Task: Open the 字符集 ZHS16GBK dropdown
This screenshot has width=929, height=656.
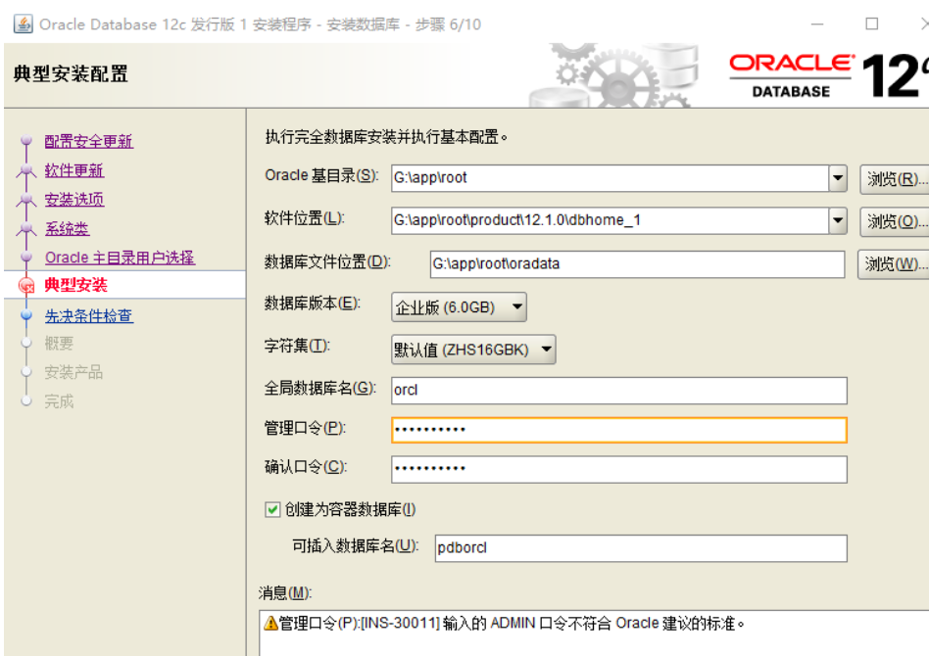Action: pyautogui.click(x=473, y=350)
